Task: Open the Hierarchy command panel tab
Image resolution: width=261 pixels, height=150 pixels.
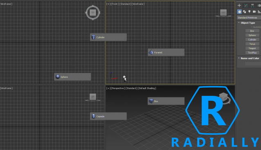Action: pyautogui.click(x=252, y=5)
